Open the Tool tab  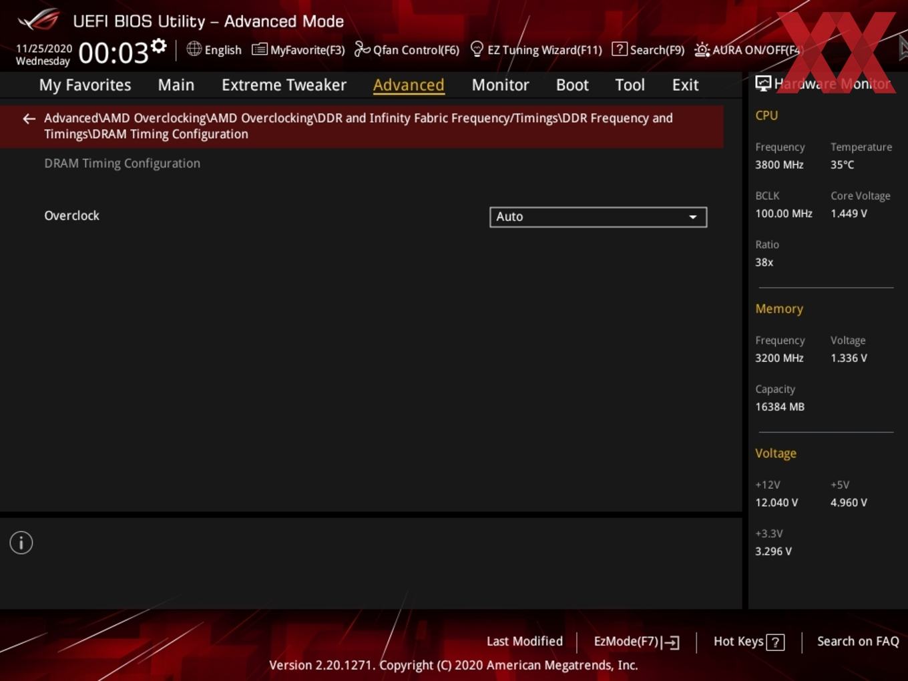pyautogui.click(x=630, y=85)
